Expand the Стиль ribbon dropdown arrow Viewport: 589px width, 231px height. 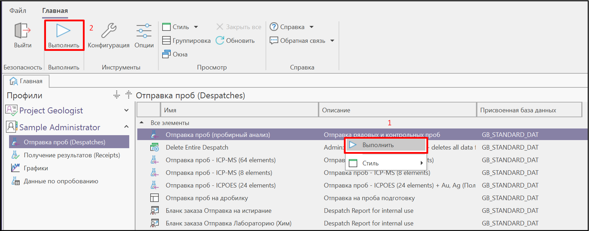[x=196, y=27]
